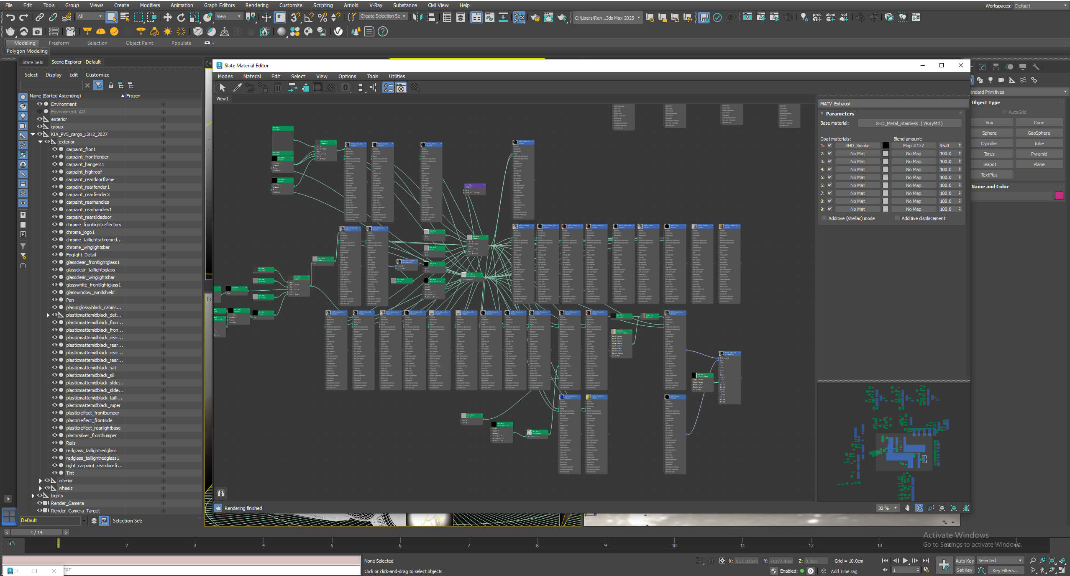Expand the interior group

[41, 481]
